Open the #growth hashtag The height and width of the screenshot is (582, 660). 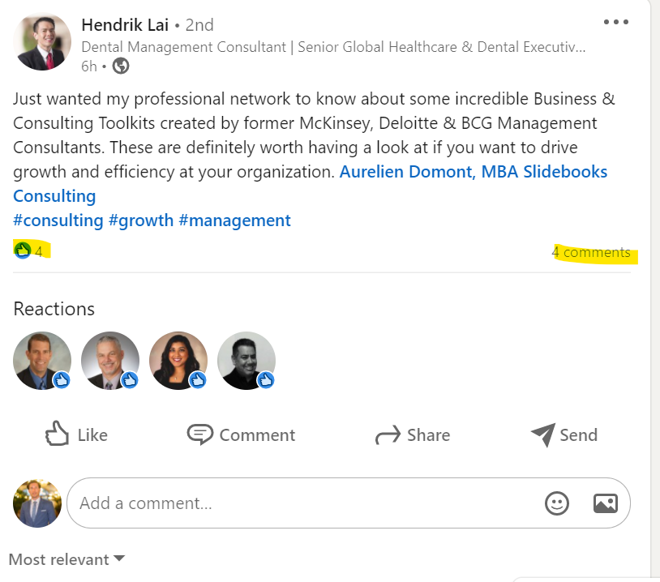(x=141, y=220)
